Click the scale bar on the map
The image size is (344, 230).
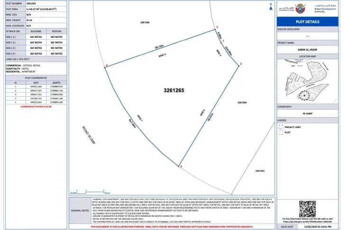[x=91, y=192]
